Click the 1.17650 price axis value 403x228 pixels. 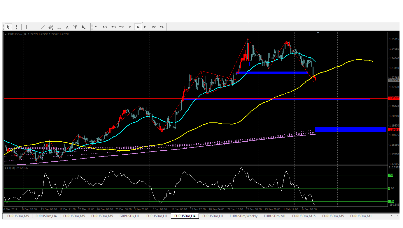[394, 154]
